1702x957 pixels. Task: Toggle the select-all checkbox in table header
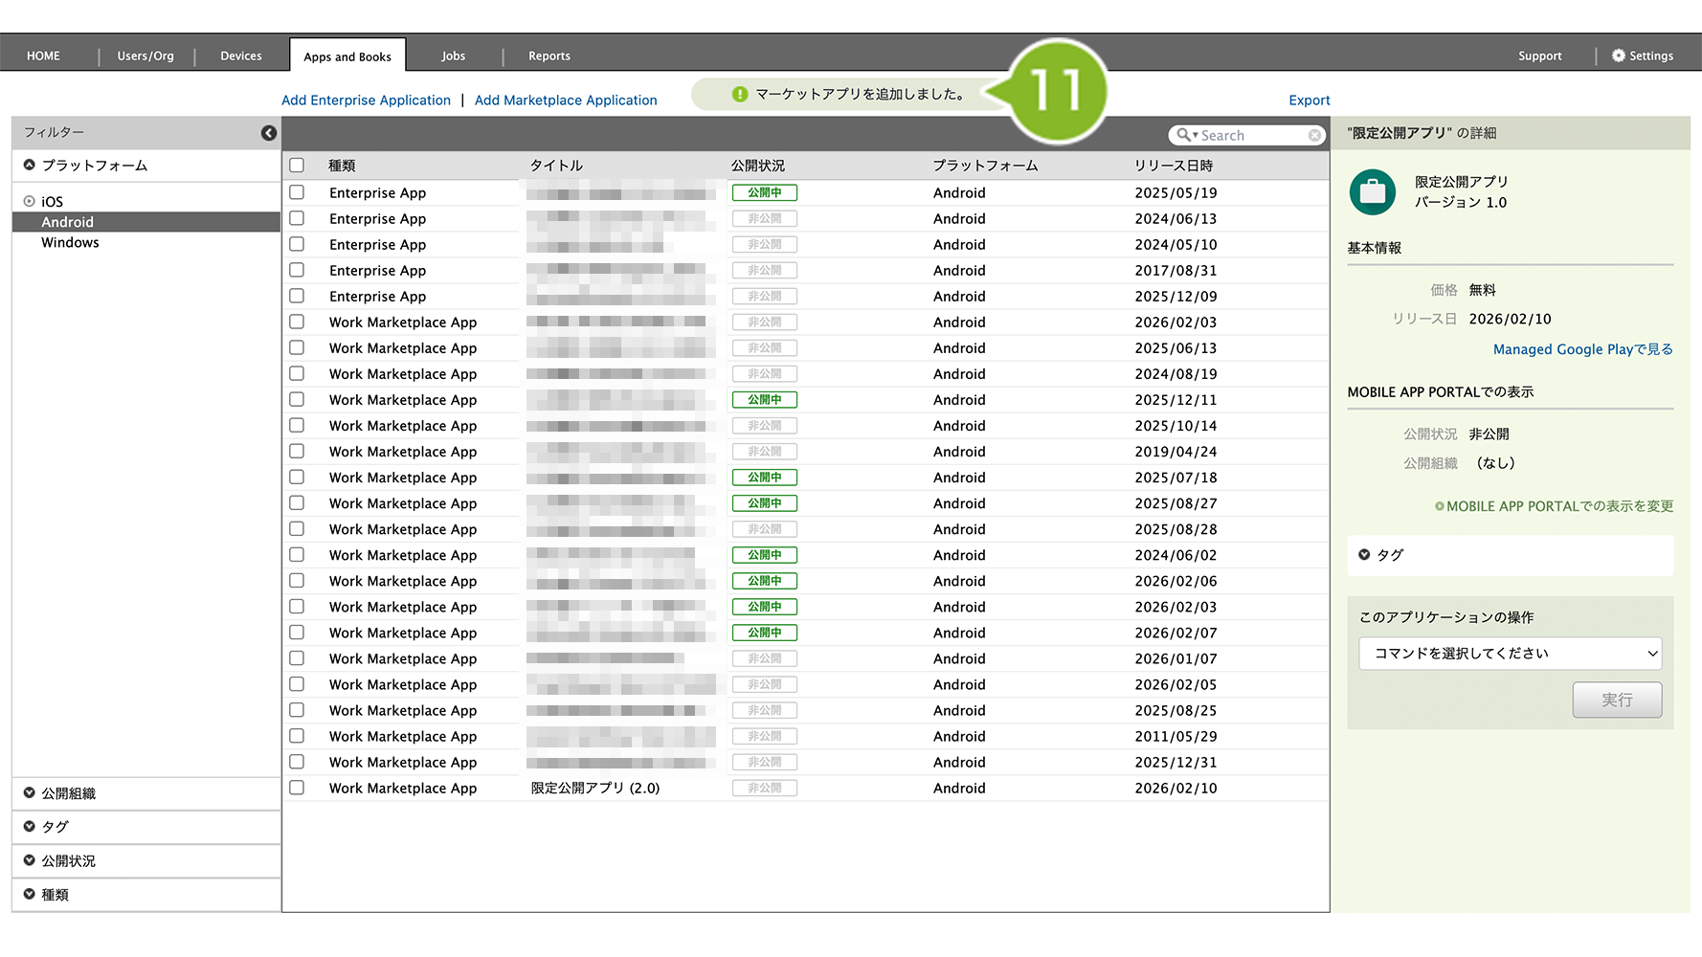[297, 166]
